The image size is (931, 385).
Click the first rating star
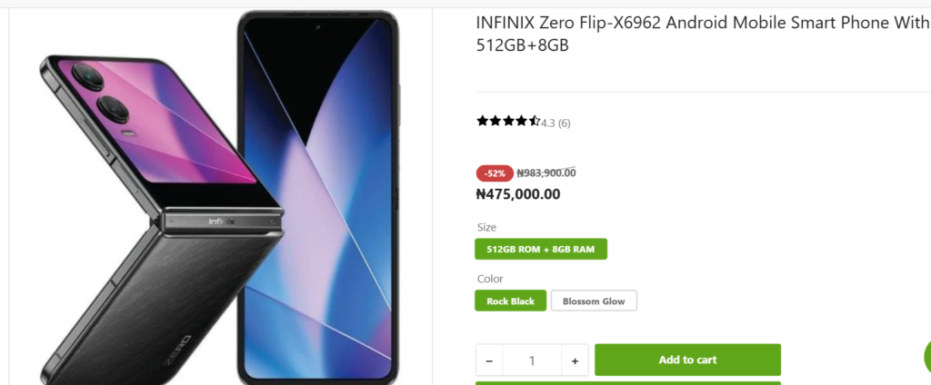483,122
